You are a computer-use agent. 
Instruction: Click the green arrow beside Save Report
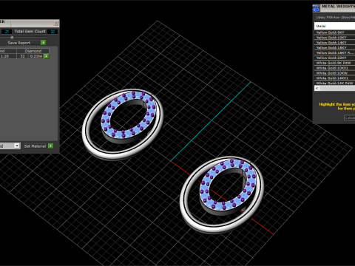click(x=44, y=43)
